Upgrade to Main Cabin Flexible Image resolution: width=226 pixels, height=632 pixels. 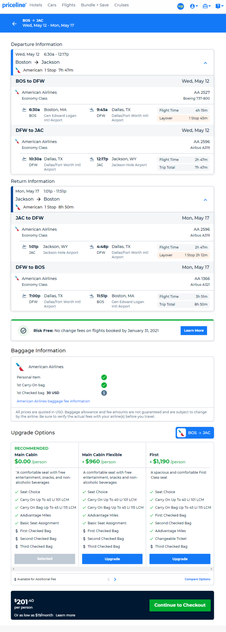point(112,559)
